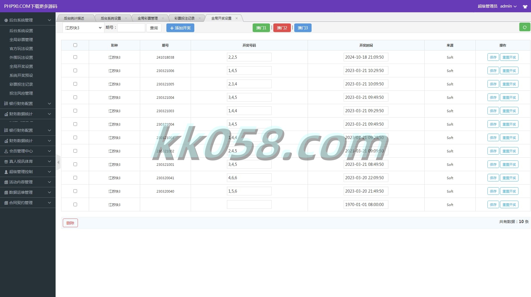Viewport: 531px width, 297px height.
Task: Click the 删除 delete button
Action: [70, 223]
